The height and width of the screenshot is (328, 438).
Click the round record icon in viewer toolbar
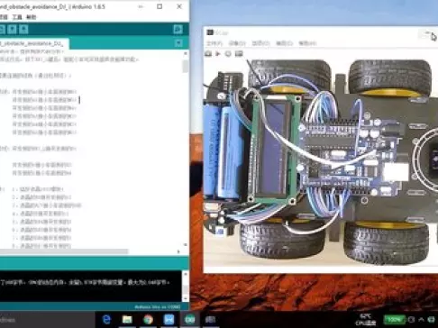(x=228, y=54)
